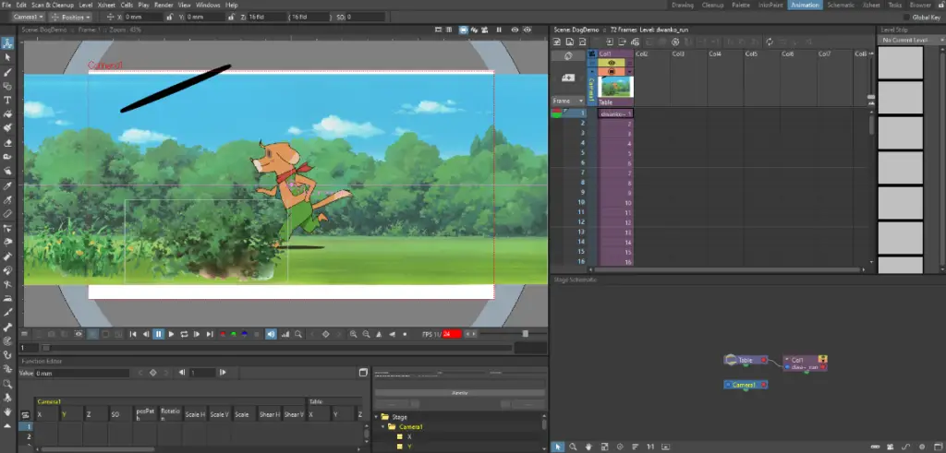Toggle the green channel in viewer

pyautogui.click(x=234, y=334)
